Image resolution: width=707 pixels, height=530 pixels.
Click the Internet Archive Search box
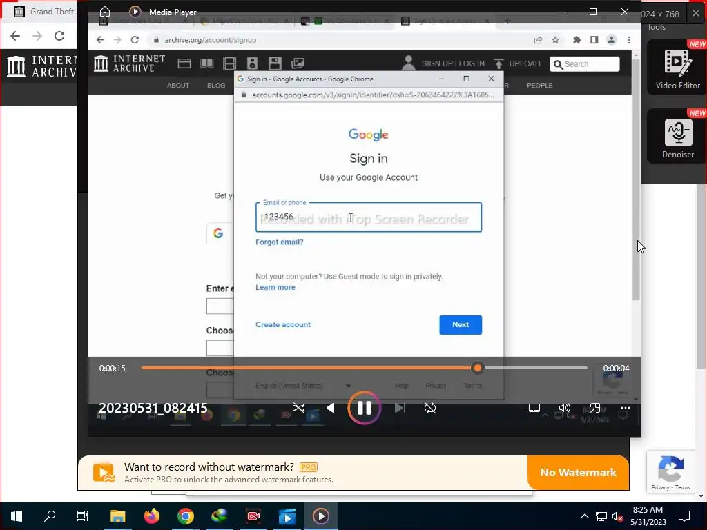[584, 64]
